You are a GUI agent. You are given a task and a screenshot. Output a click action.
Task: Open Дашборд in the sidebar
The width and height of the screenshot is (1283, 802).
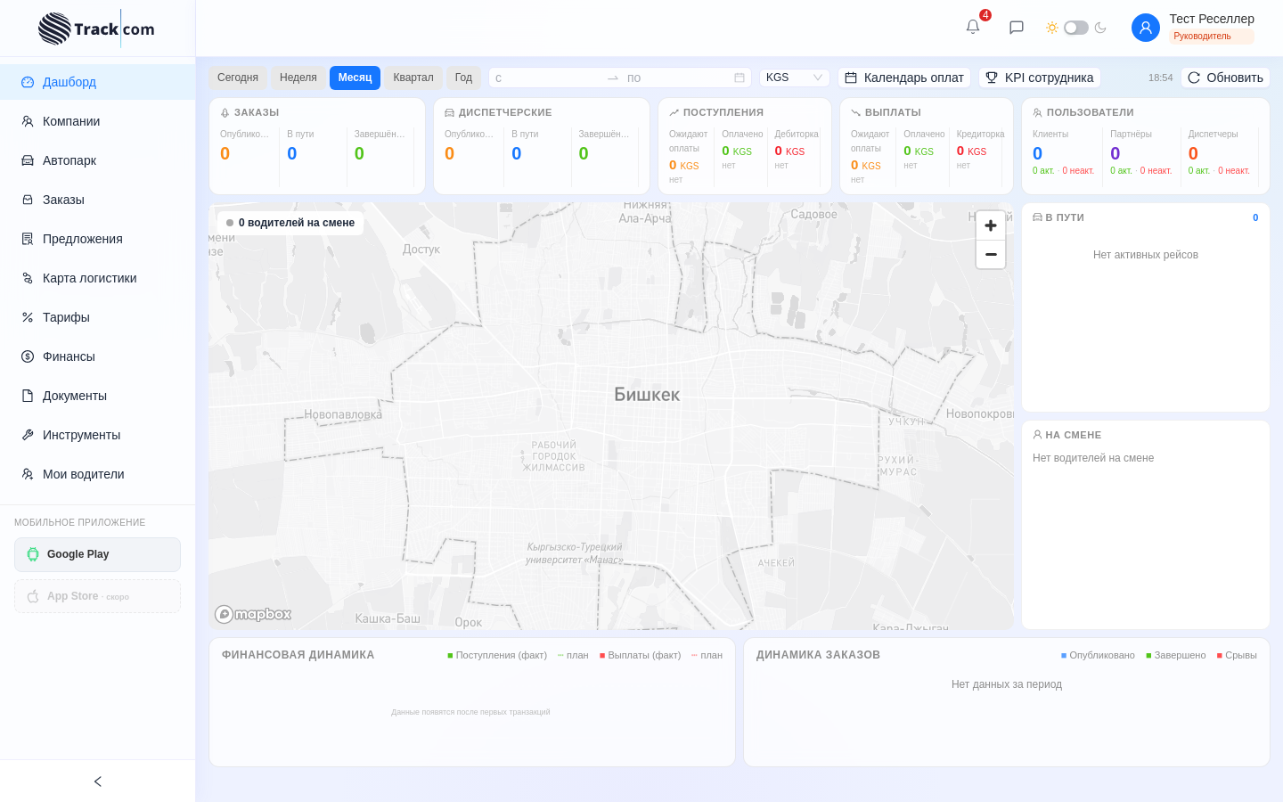(x=97, y=82)
